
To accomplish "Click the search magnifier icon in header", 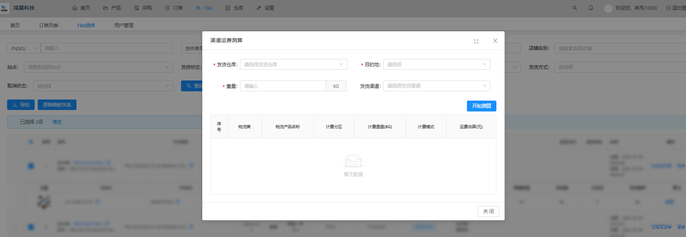I will [575, 8].
